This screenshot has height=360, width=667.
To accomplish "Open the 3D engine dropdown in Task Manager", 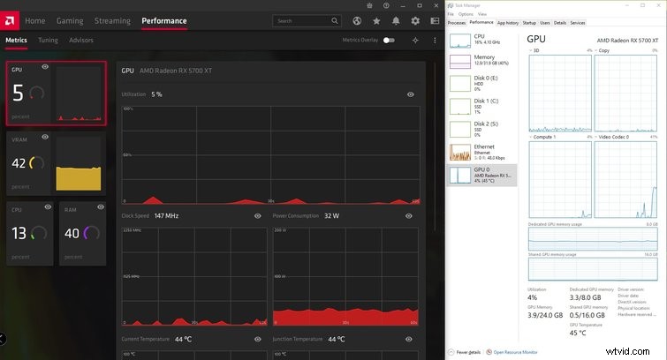I will (530, 50).
